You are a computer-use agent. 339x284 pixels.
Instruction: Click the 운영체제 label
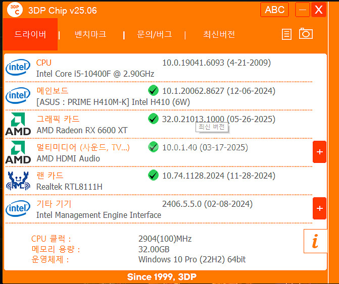50,260
